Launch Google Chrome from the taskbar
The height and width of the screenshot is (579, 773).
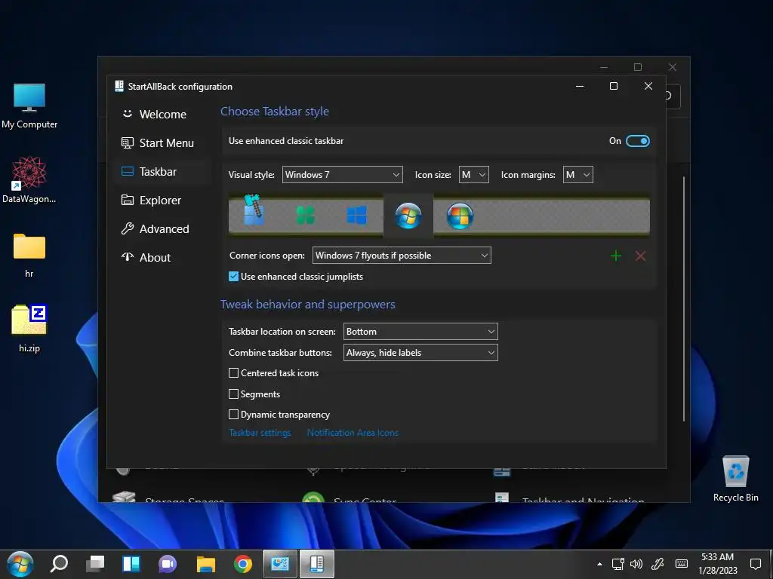pos(242,564)
